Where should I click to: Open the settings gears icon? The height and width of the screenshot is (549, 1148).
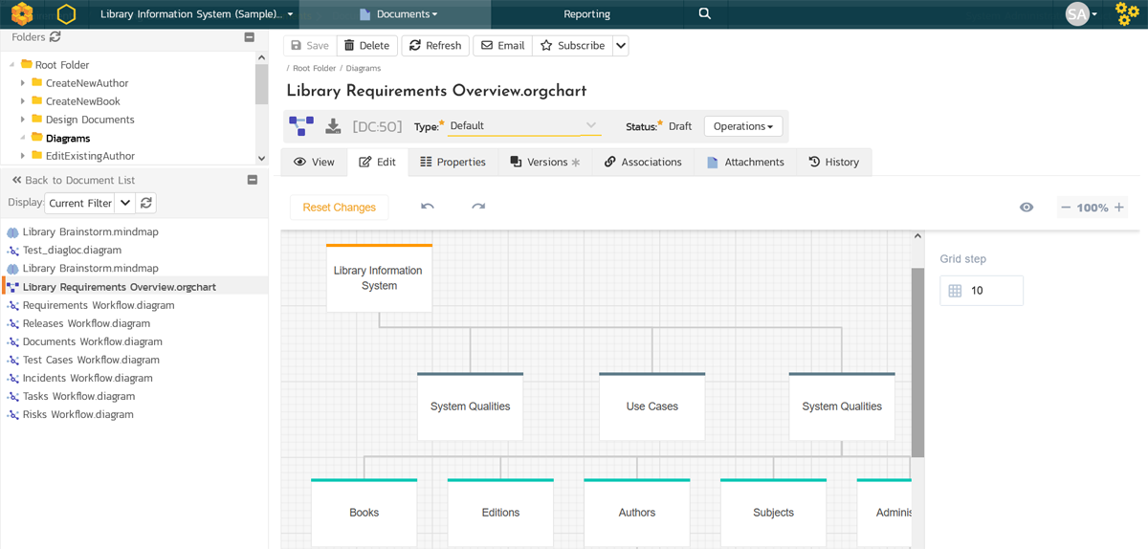(1127, 14)
